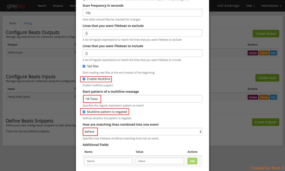Switch to the NXLog tab

point(28,23)
